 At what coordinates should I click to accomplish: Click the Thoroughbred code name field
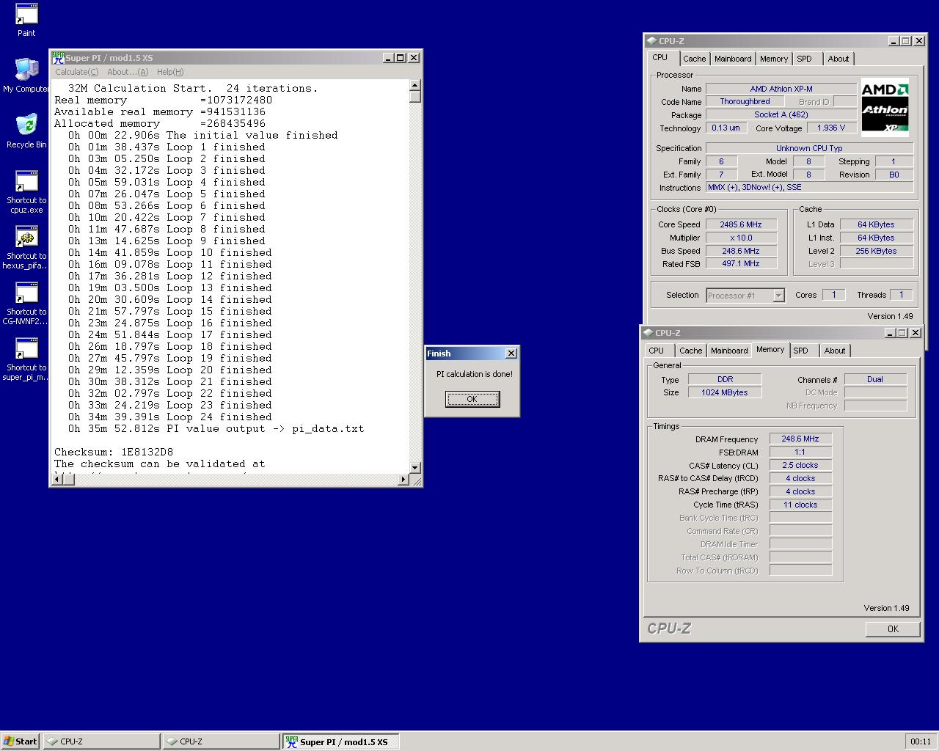pyautogui.click(x=745, y=102)
